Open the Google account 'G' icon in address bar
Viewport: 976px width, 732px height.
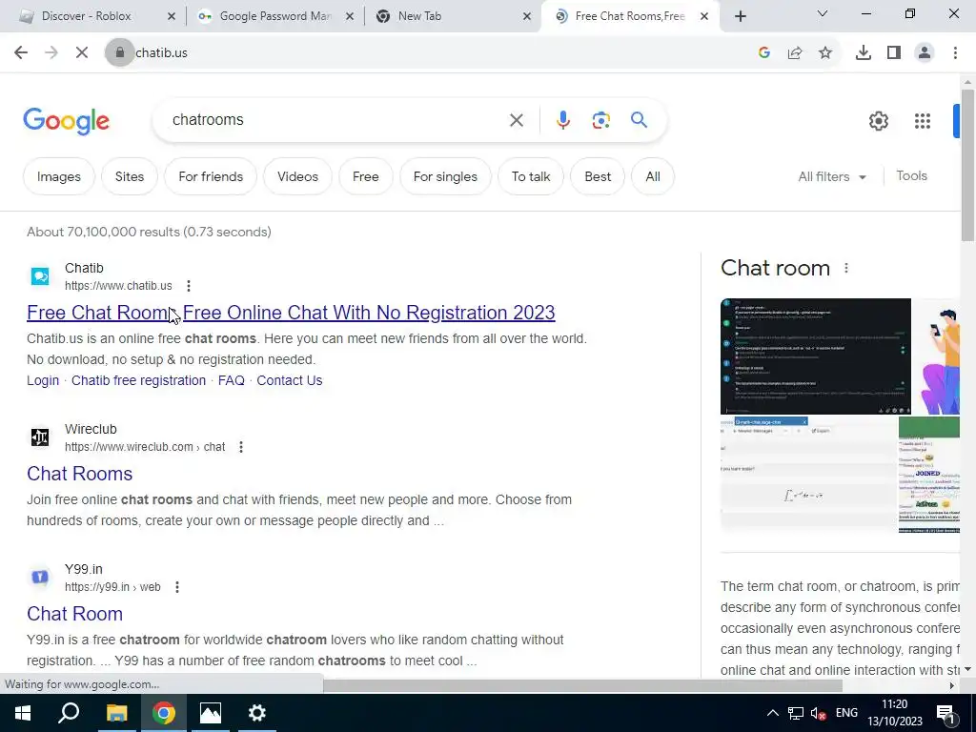pyautogui.click(x=764, y=53)
